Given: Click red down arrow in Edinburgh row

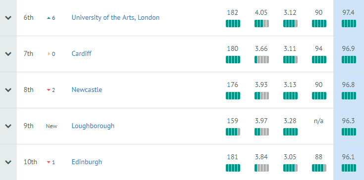Looking at the screenshot, I should (49, 162).
